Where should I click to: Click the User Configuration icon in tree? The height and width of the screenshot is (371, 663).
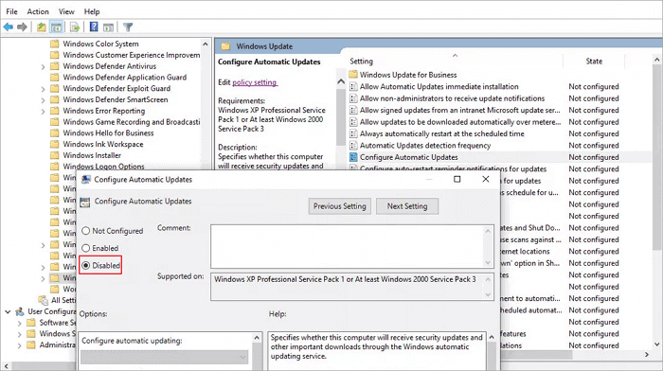click(20, 311)
